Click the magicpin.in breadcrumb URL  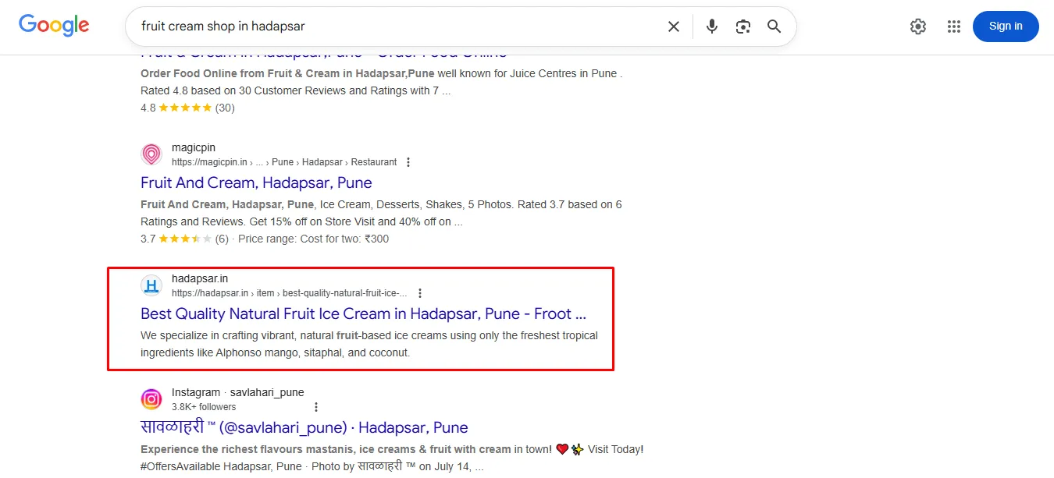click(284, 162)
